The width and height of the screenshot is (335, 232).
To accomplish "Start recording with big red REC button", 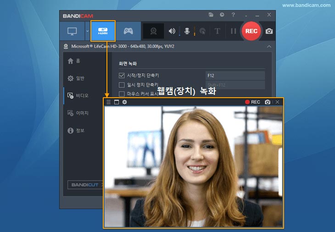I will [x=251, y=31].
